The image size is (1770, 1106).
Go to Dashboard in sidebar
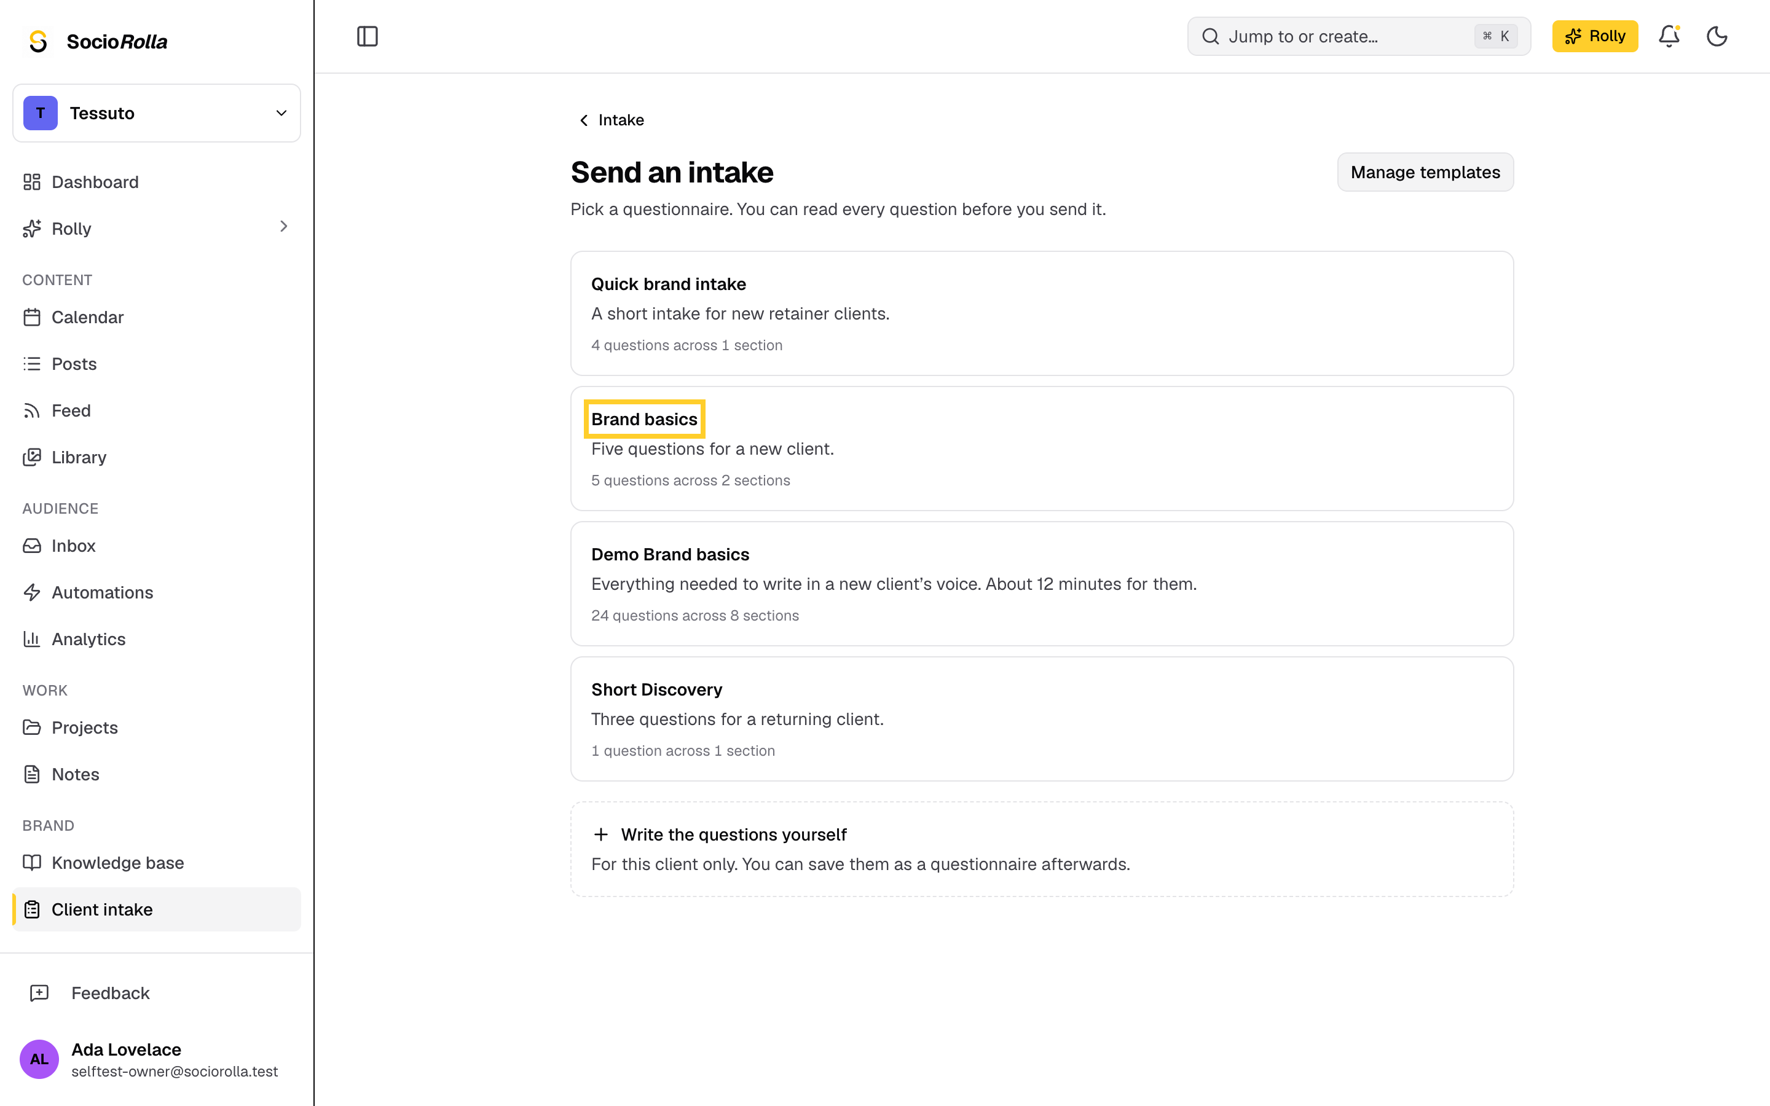[157, 182]
